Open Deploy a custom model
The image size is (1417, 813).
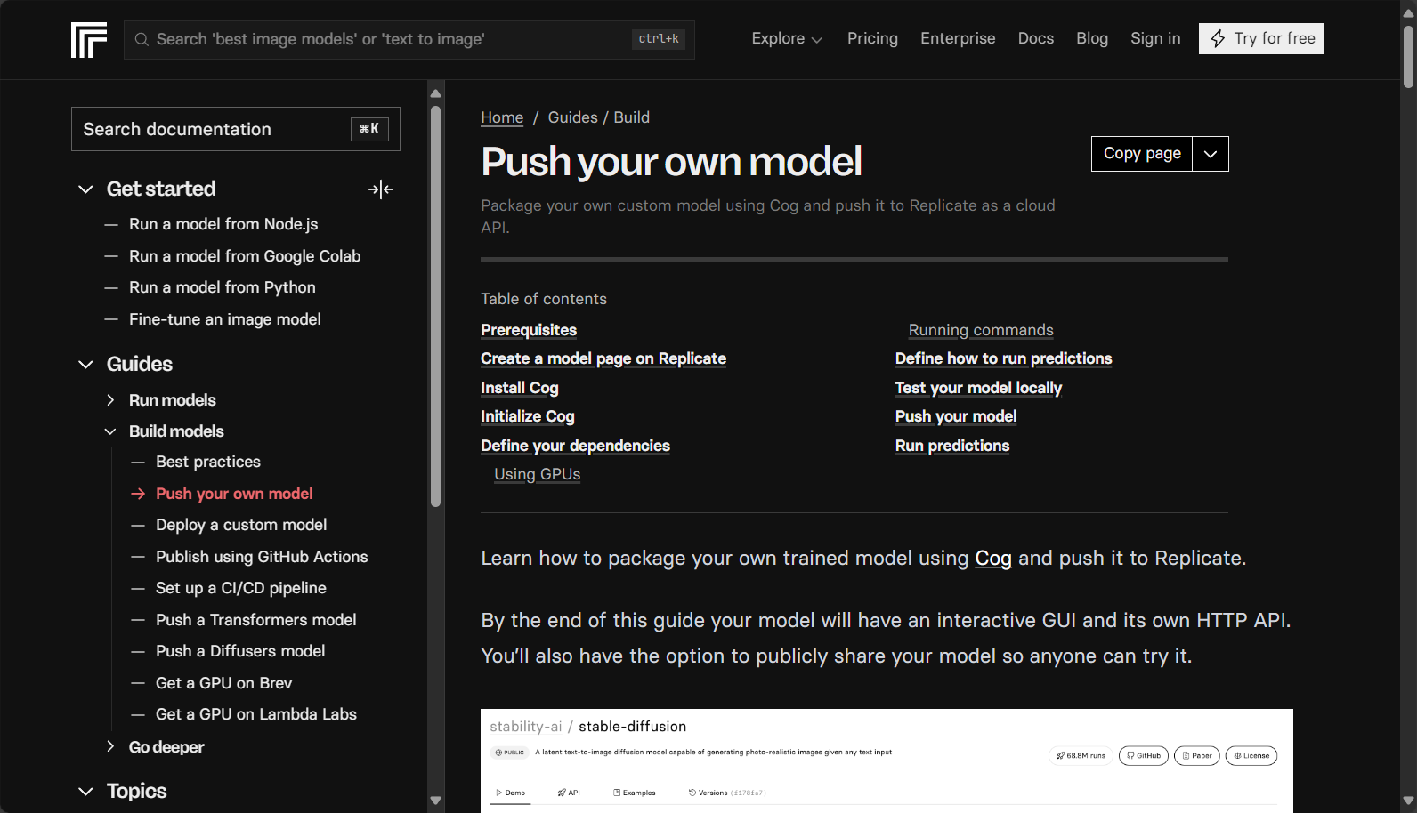point(241,525)
